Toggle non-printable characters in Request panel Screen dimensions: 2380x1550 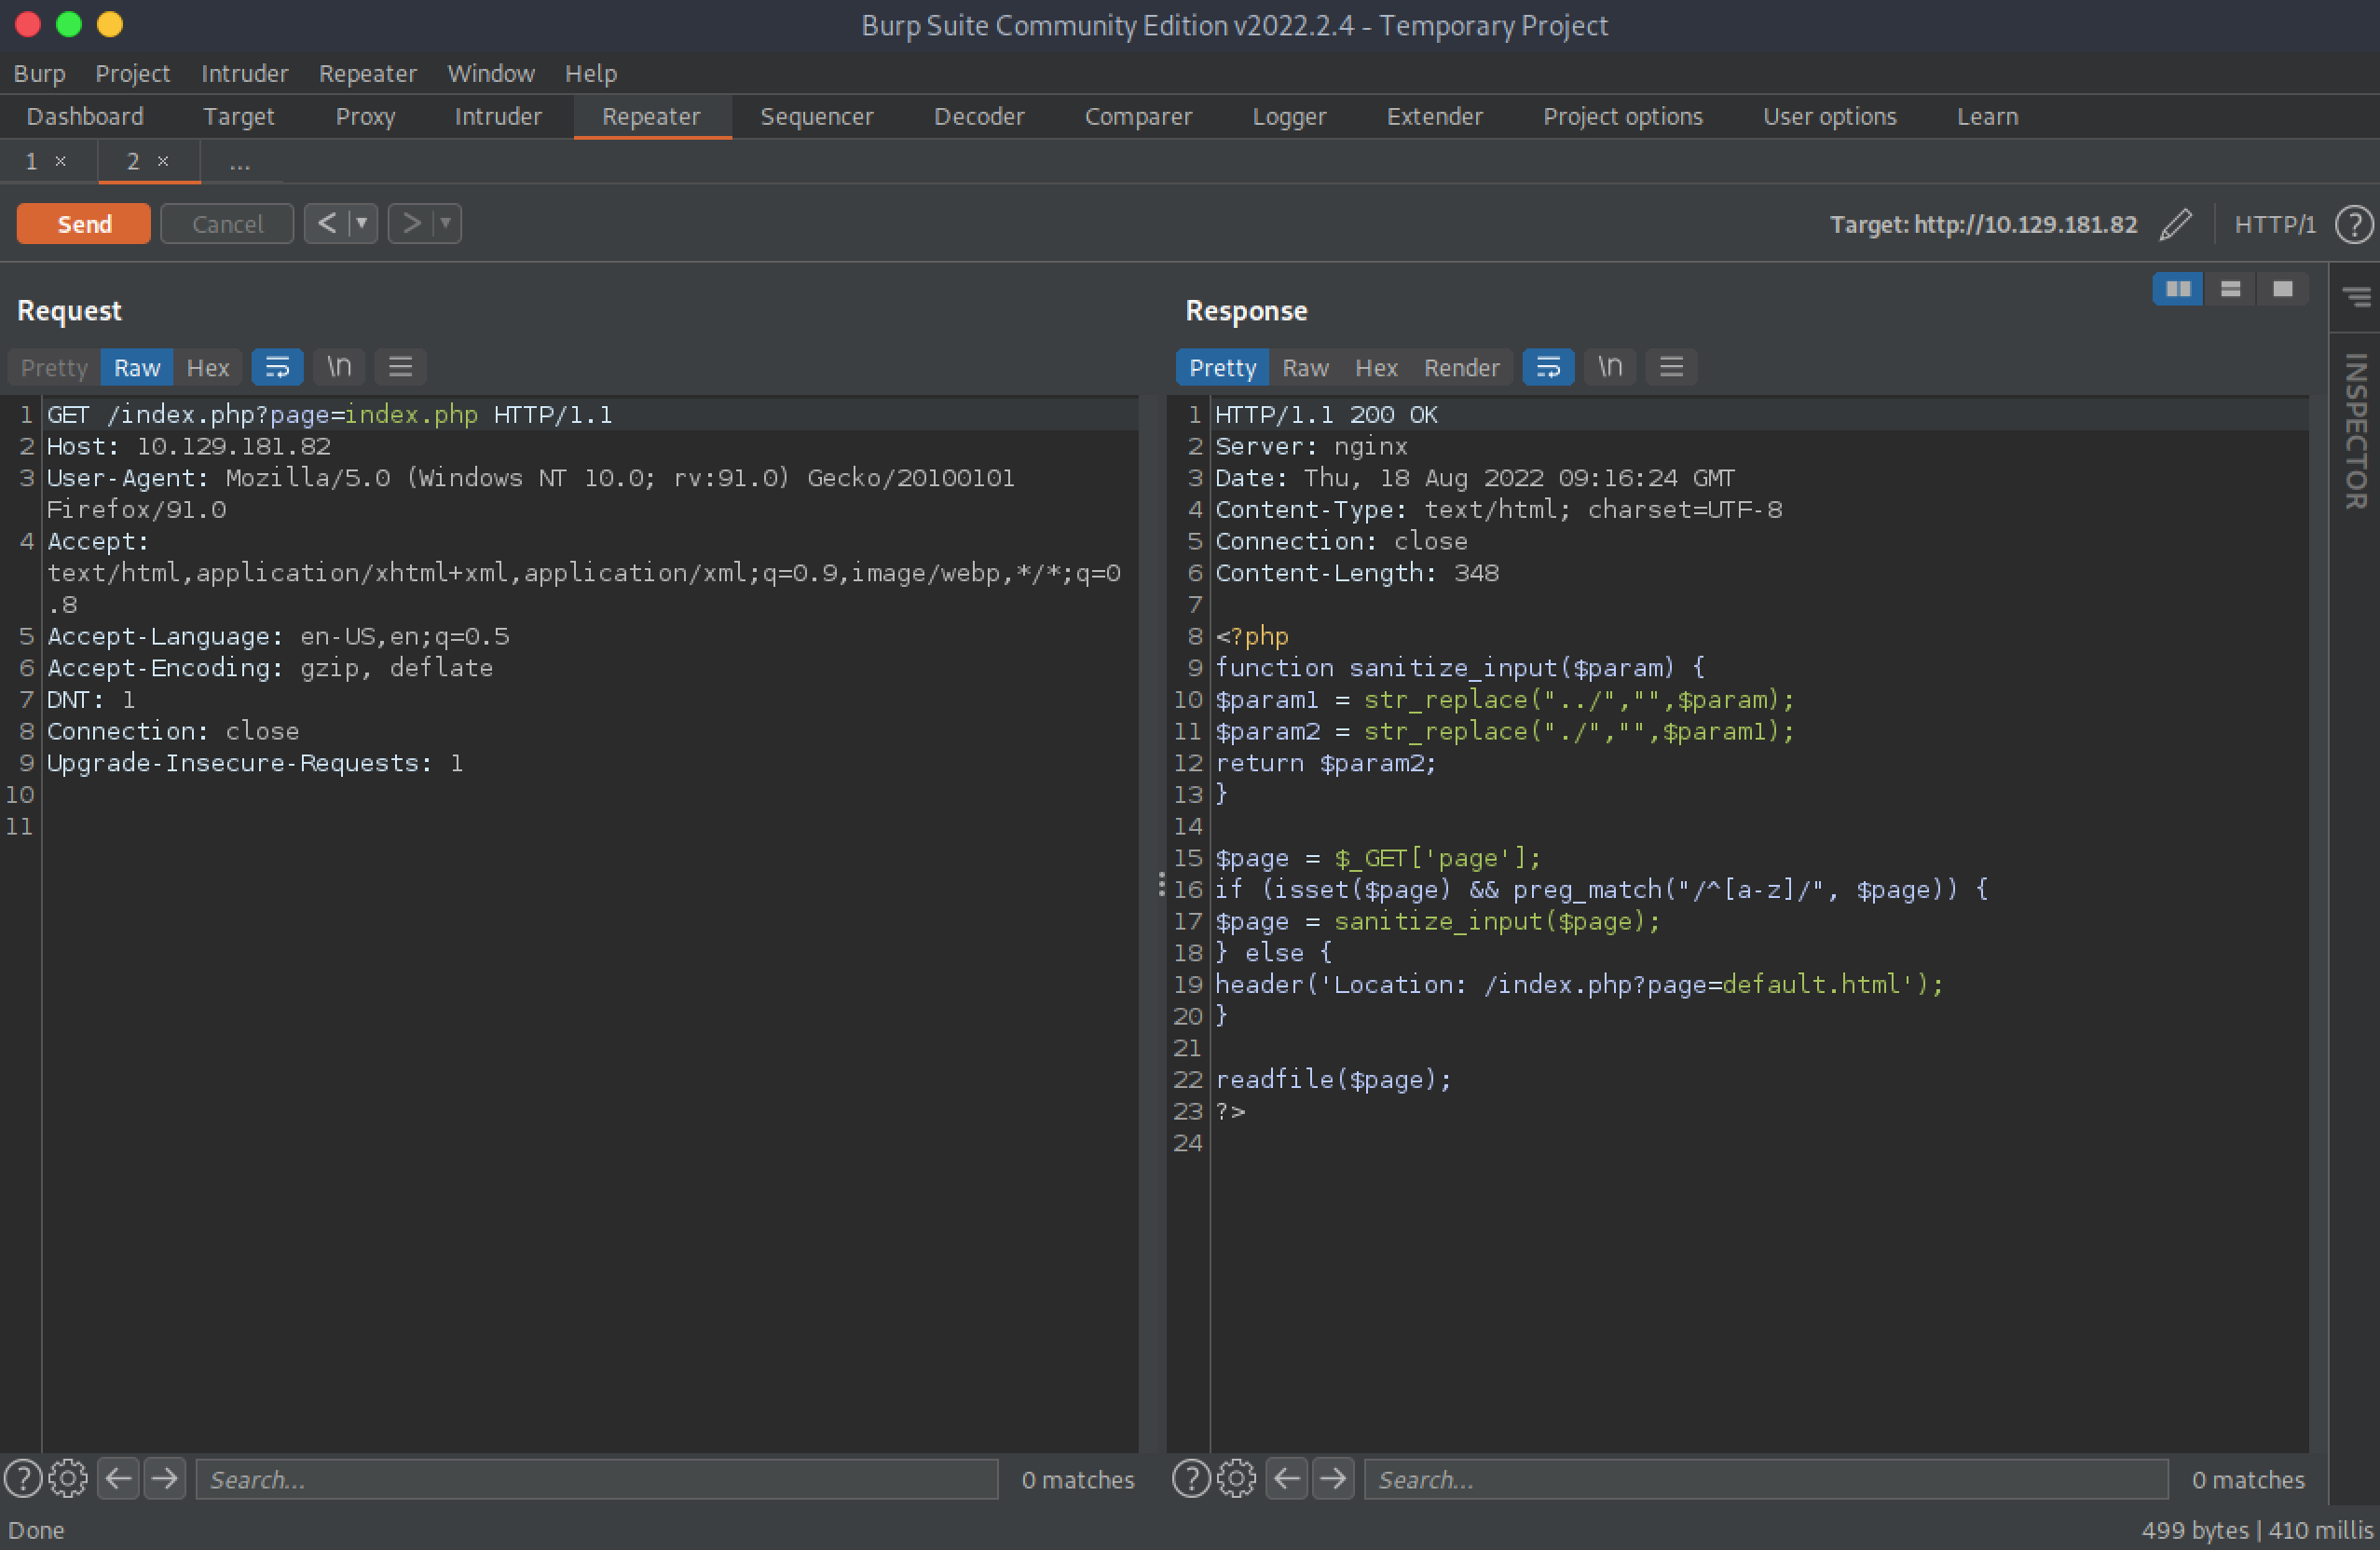click(339, 367)
